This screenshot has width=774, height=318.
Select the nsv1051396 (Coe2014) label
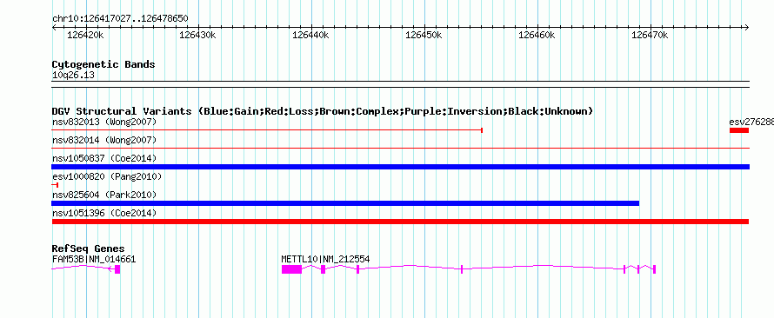(x=104, y=213)
